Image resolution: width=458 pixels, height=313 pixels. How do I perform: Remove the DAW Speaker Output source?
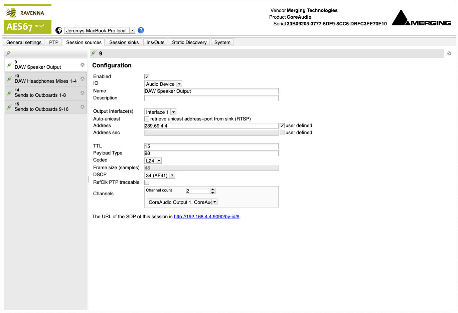click(83, 65)
